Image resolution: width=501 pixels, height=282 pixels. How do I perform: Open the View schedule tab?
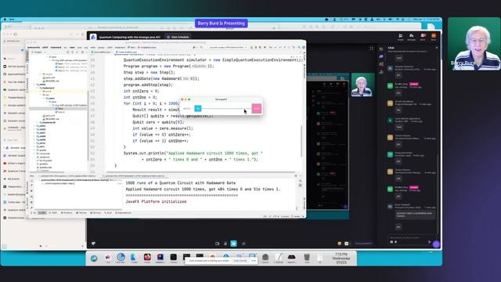(x=178, y=37)
